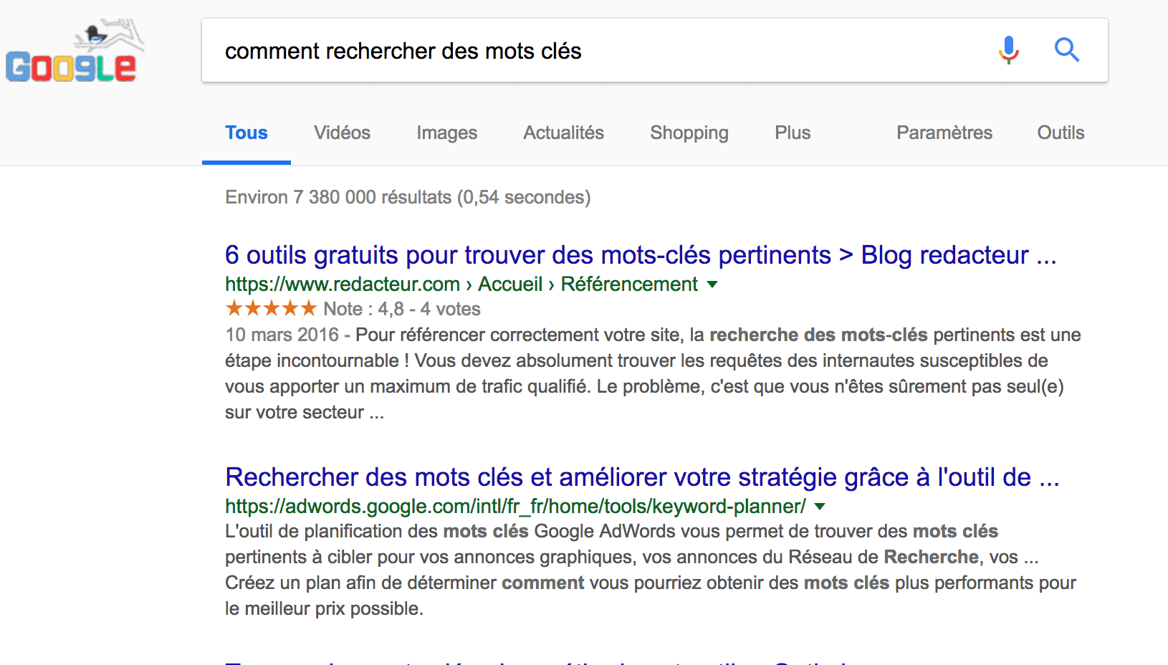Select the Vidéos search filter
The width and height of the screenshot is (1168, 665).
click(341, 133)
